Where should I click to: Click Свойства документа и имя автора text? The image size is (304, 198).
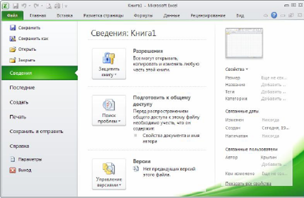click(x=171, y=138)
